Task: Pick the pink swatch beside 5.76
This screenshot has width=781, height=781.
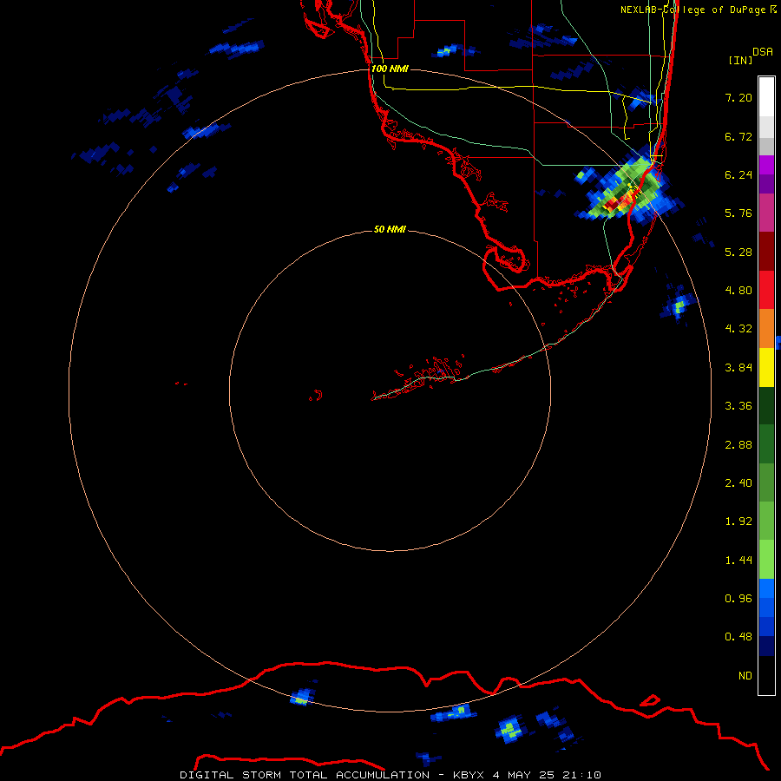Action: (766, 213)
